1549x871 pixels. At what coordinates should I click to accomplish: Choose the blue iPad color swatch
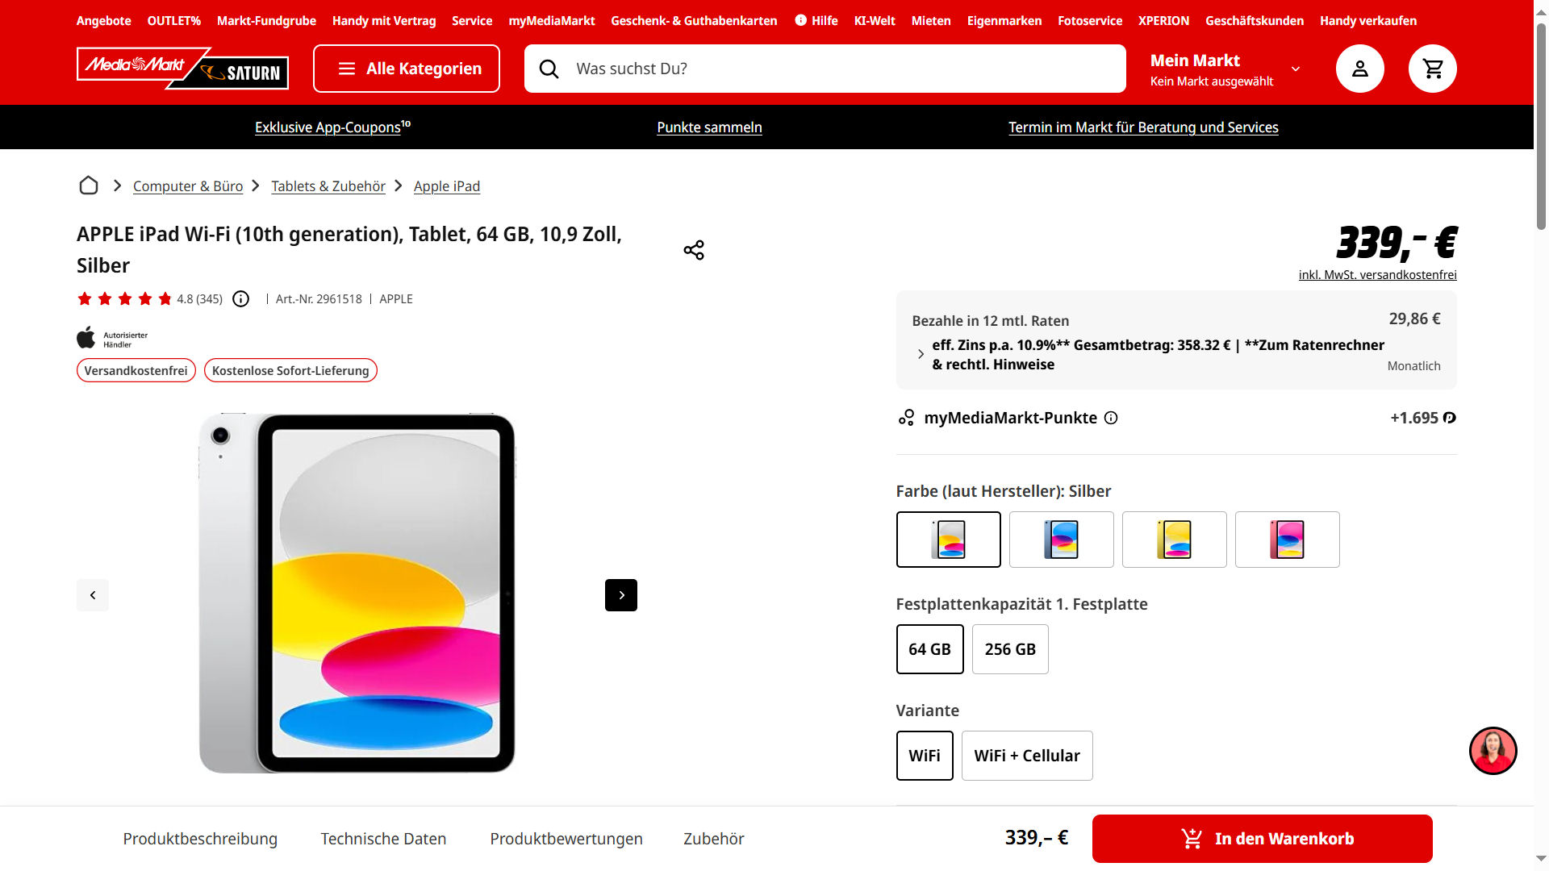[1061, 540]
